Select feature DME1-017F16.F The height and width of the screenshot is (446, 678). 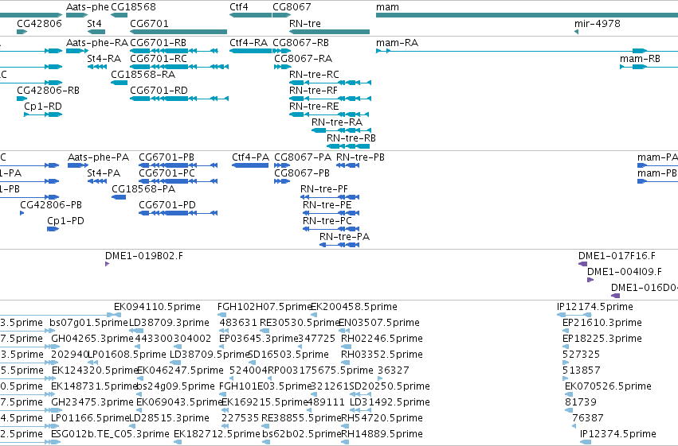click(x=583, y=265)
